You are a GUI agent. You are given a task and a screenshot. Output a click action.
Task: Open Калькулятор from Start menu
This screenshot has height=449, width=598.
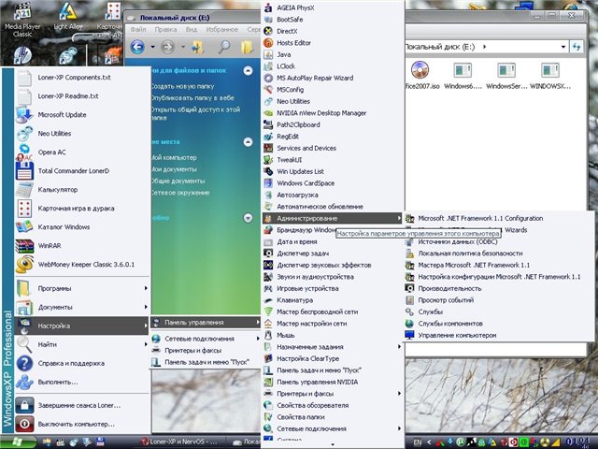[x=82, y=189]
